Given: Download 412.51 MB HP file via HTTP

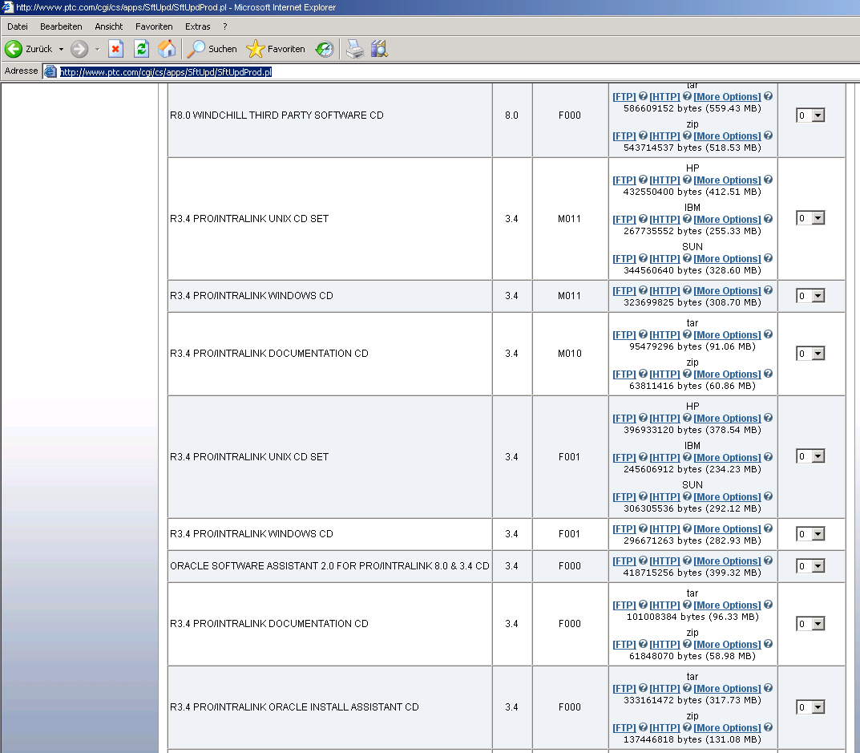Looking at the screenshot, I should (664, 180).
